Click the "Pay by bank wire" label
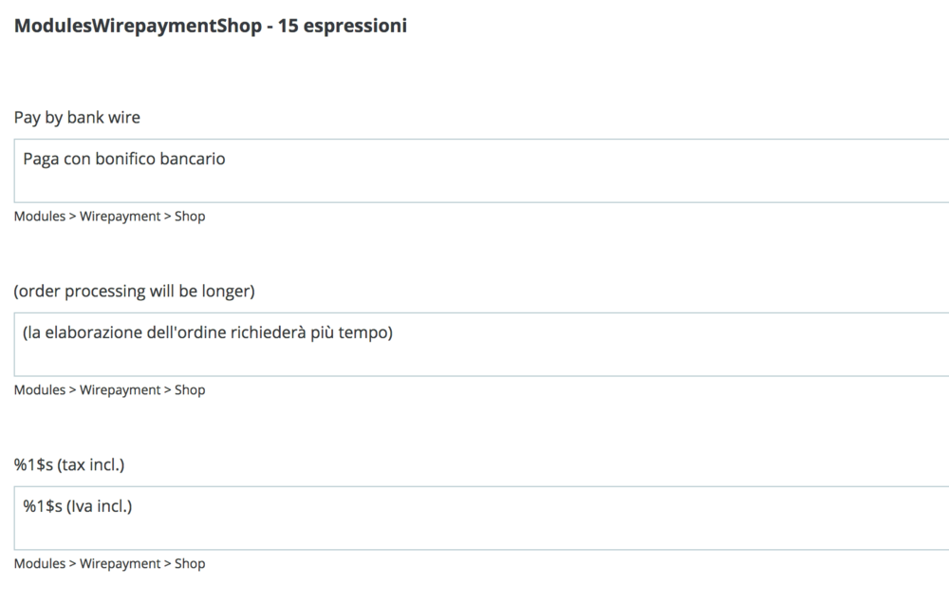949x605 pixels. 77,117
